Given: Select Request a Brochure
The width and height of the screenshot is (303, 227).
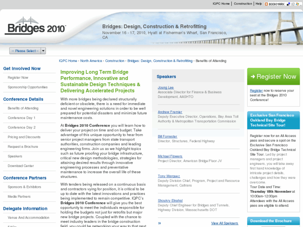Looking at the screenshot, I should [23, 147].
